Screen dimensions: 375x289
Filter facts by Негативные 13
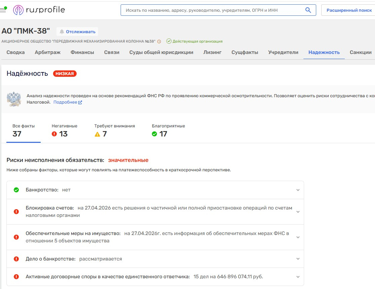click(x=64, y=130)
